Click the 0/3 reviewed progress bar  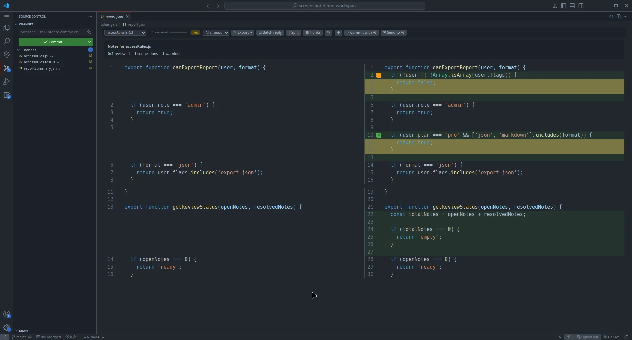[x=179, y=33]
